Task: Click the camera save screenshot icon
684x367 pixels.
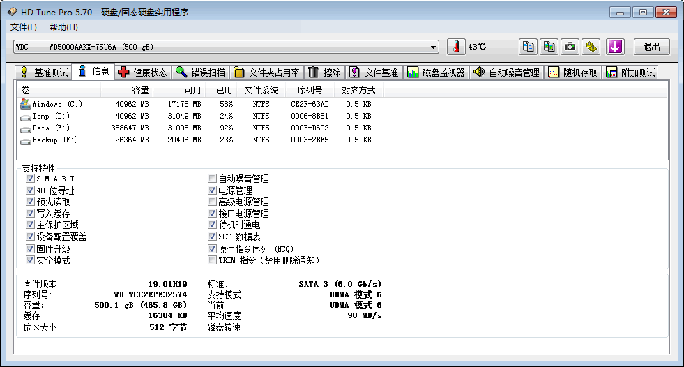Action: [570, 47]
